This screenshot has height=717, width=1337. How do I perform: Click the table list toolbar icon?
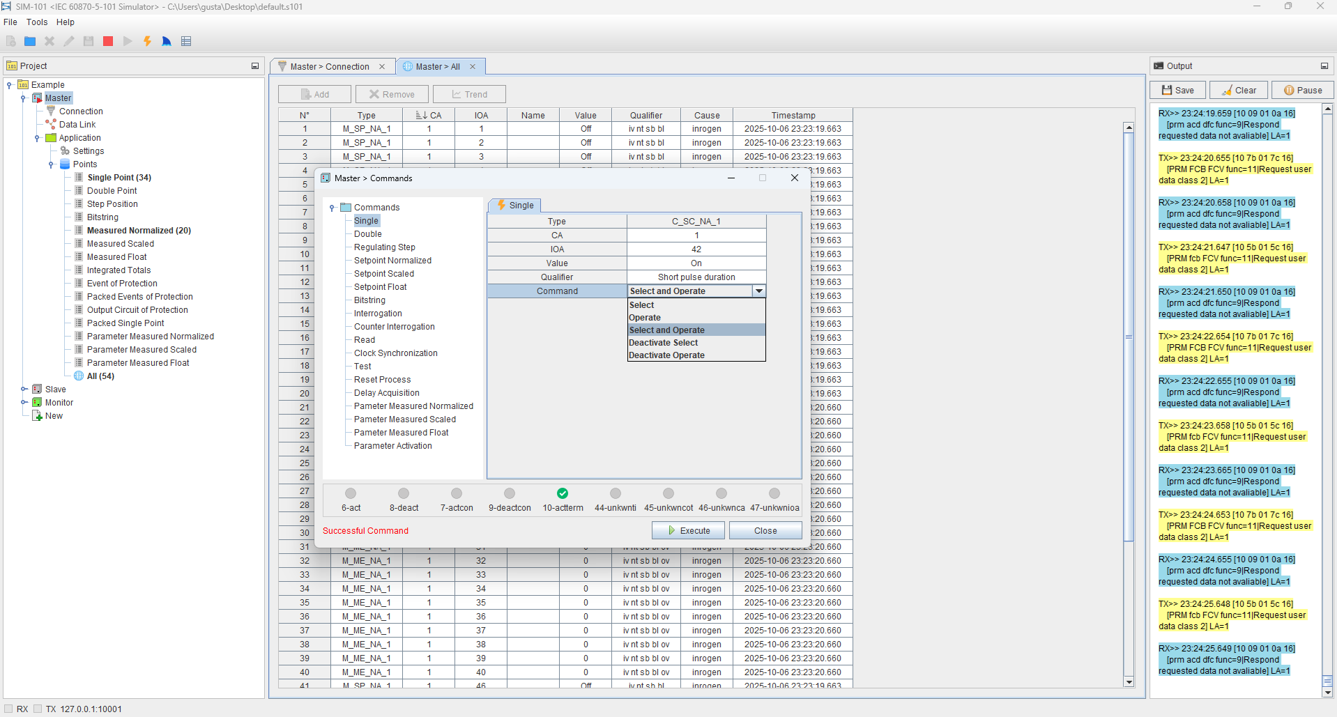point(186,41)
